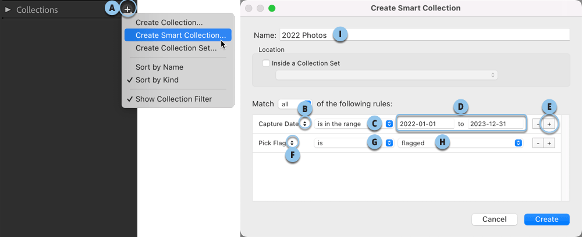Screen dimensions: 582x237
Task: Toggle Show Collection Filter in menu
Action: [173, 99]
